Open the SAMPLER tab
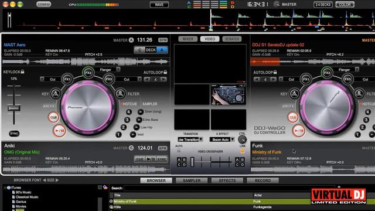Screen dimensions: 375x211 pos(192,181)
